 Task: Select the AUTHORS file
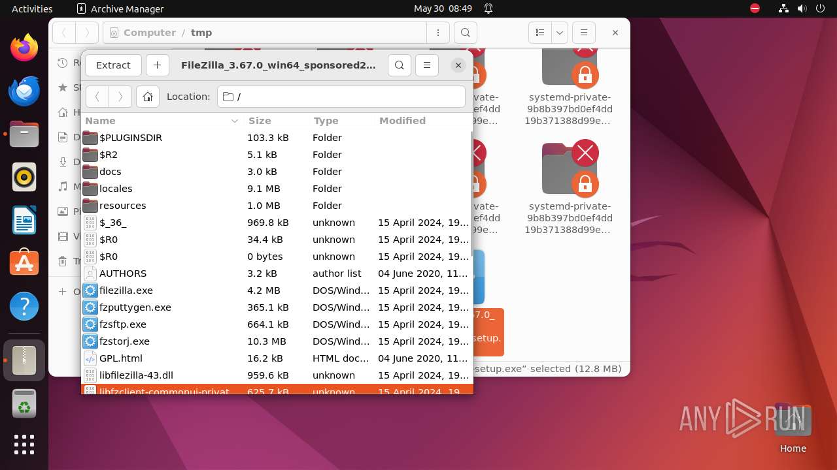coord(276,274)
